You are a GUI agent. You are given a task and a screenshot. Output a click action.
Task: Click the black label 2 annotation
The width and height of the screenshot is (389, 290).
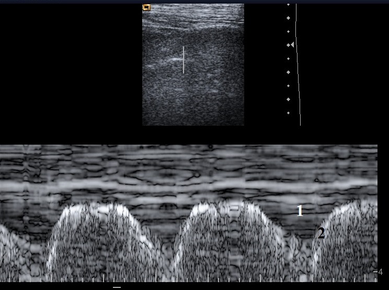point(321,234)
